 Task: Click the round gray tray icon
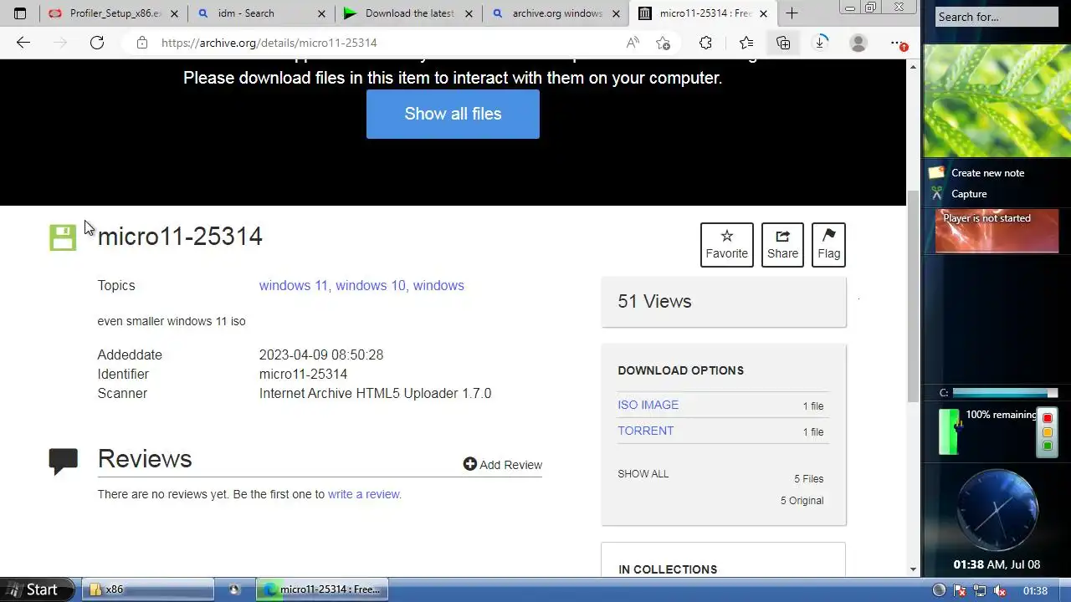pyautogui.click(x=939, y=590)
